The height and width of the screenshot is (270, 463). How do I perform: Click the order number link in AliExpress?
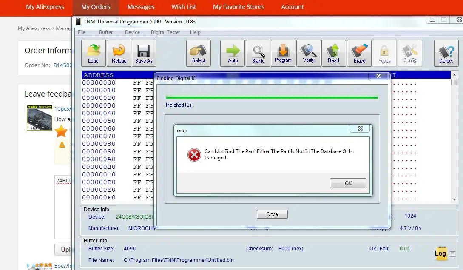click(x=62, y=65)
